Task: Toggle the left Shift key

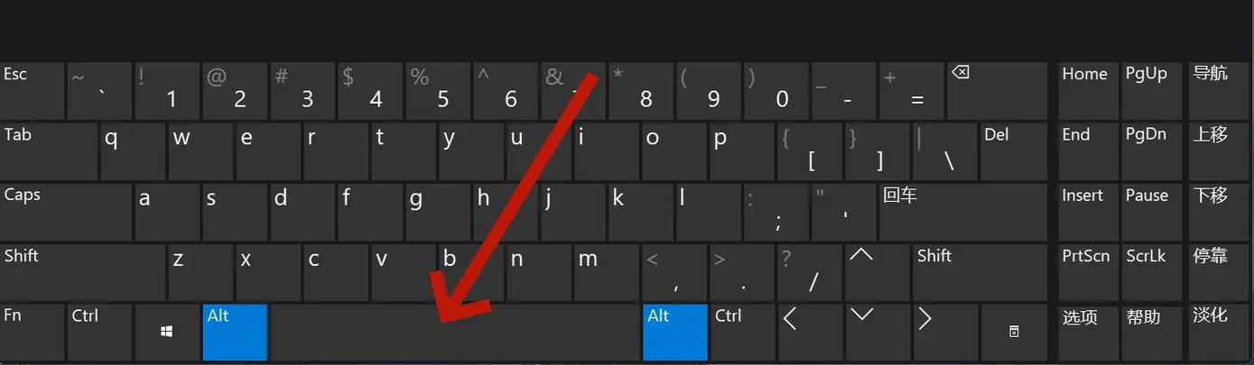Action: coord(83,271)
